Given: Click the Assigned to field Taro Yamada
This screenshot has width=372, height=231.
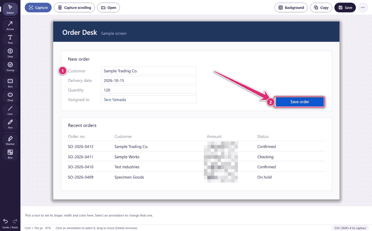Looking at the screenshot, I should pyautogui.click(x=149, y=100).
